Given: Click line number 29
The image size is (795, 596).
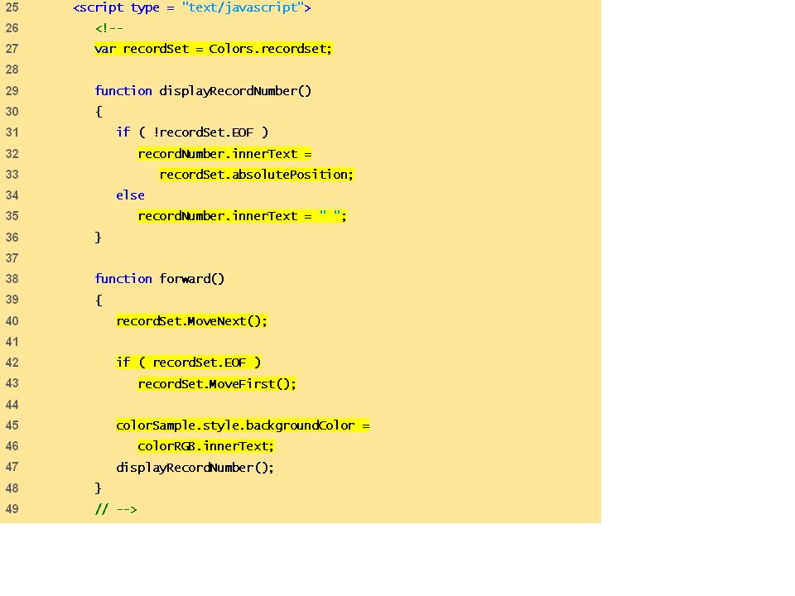Looking at the screenshot, I should coord(12,91).
